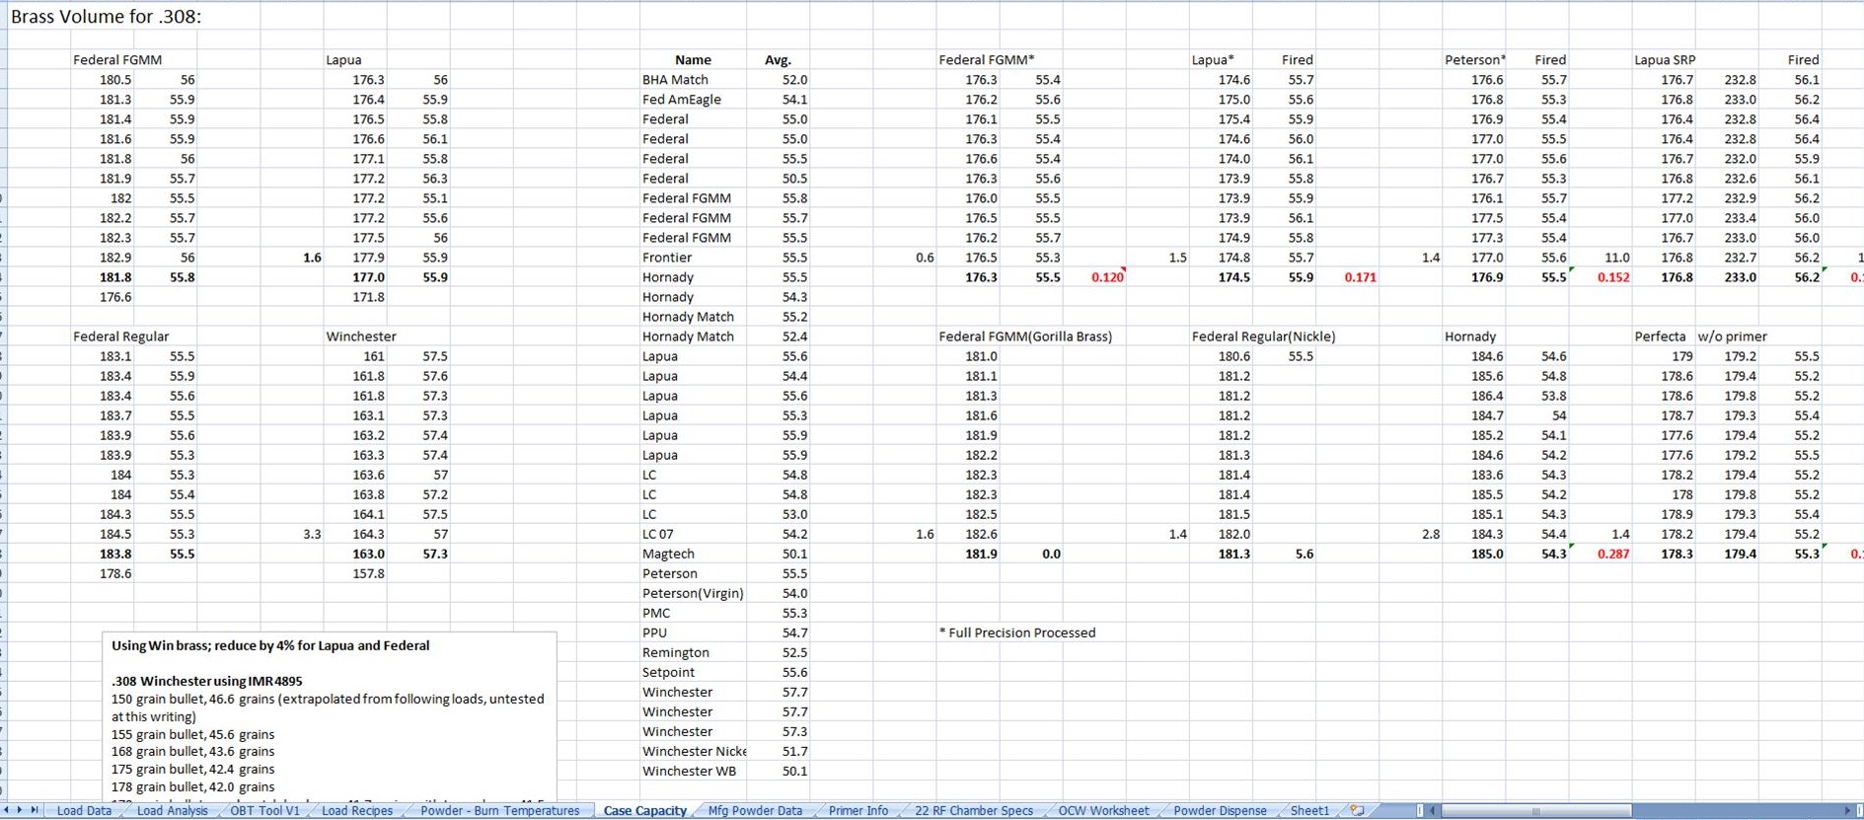This screenshot has width=1864, height=820.
Task: Jump to the last sheet tab arrow
Action: (x=35, y=810)
